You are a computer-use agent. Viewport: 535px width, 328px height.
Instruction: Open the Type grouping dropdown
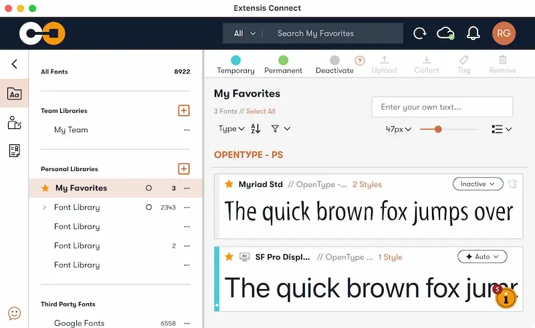[x=231, y=128]
